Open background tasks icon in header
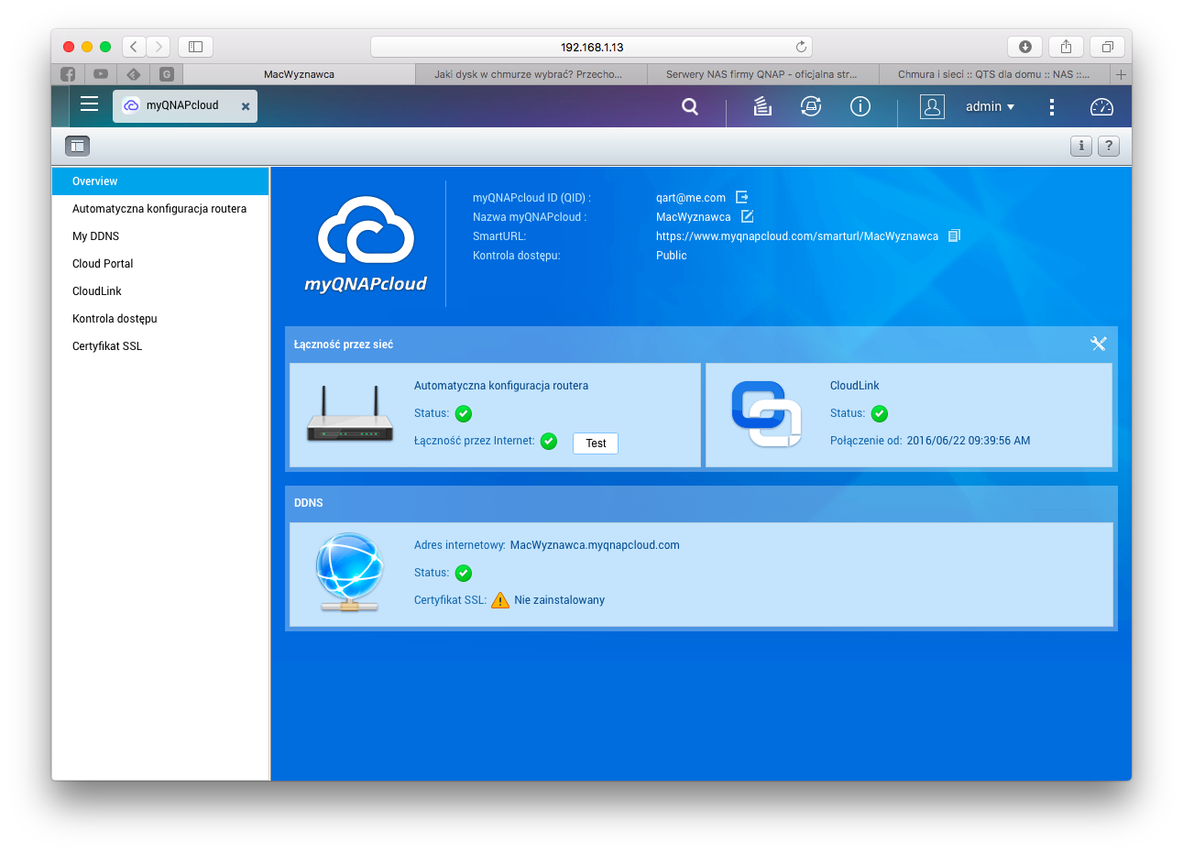Image resolution: width=1183 pixels, height=854 pixels. tap(762, 107)
